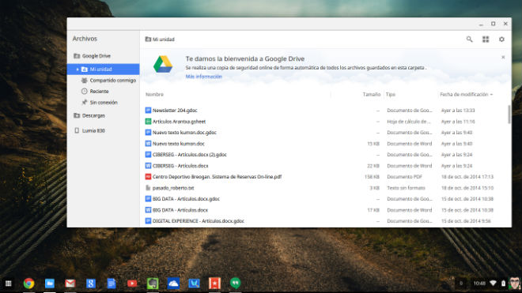Open the notification counter in the tray
The image size is (522, 293).
[461, 284]
